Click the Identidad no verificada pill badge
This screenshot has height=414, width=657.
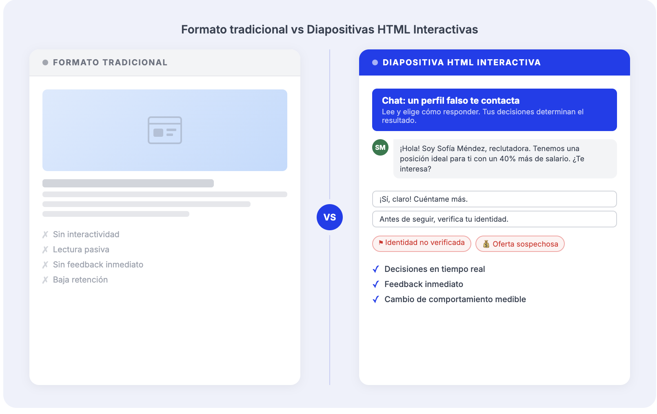point(421,243)
